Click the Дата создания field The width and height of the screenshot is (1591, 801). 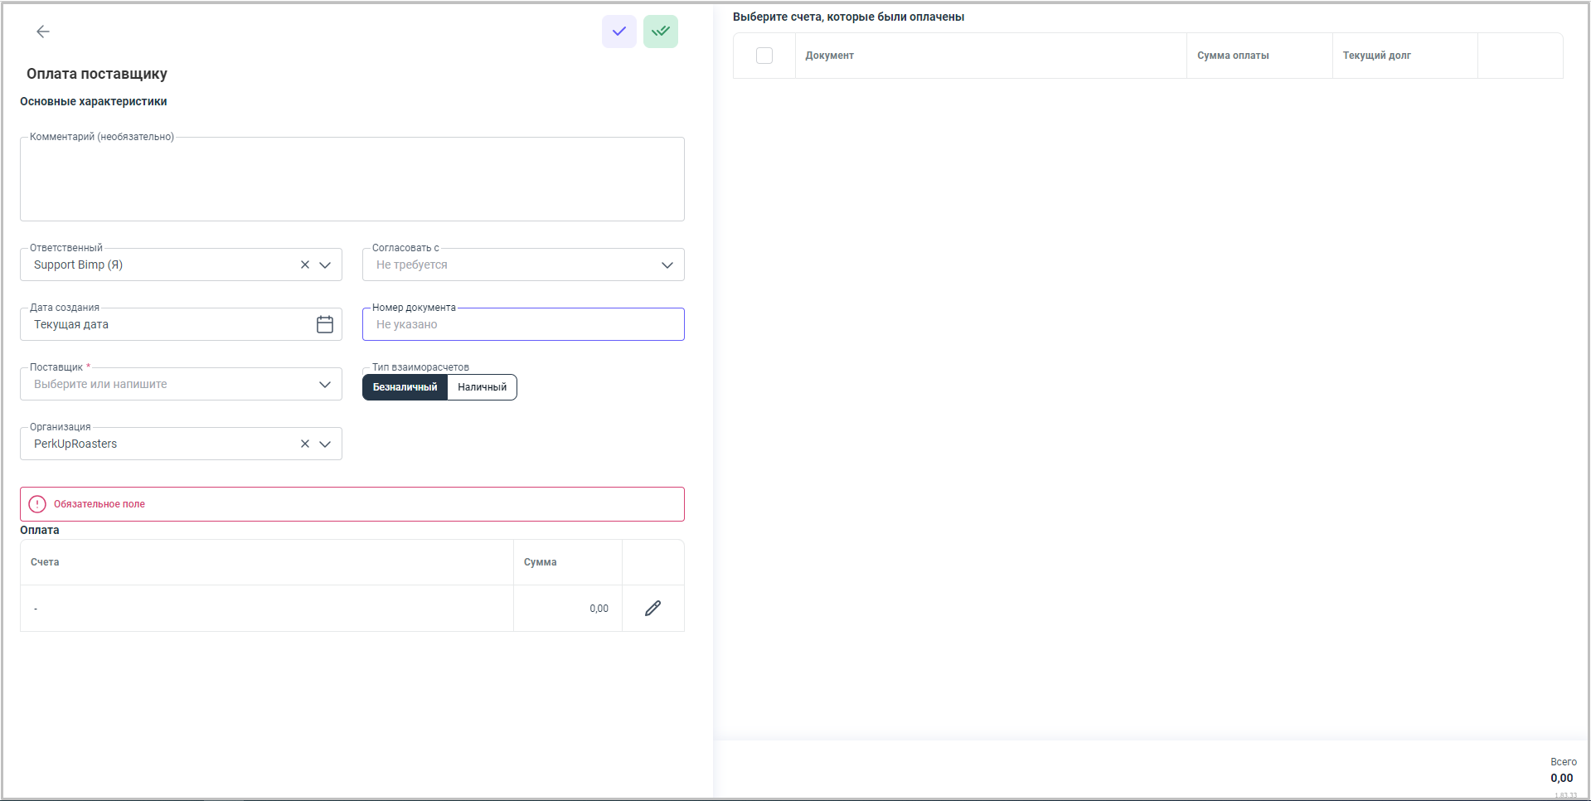pos(166,324)
